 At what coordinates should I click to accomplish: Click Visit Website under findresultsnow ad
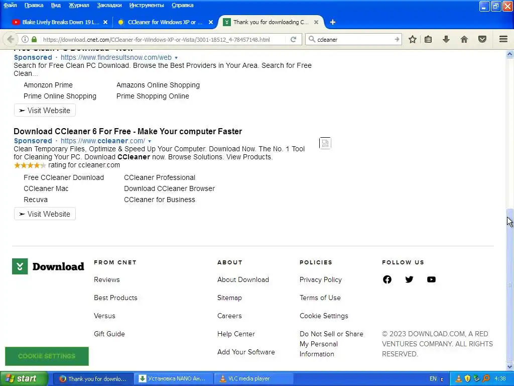pos(45,110)
